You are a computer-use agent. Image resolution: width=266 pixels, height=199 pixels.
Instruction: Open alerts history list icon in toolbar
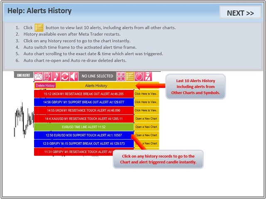[130, 76]
